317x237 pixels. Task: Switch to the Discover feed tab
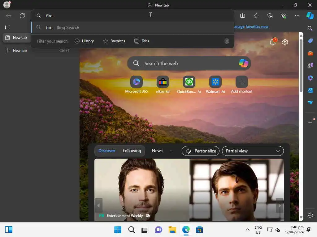pos(107,151)
